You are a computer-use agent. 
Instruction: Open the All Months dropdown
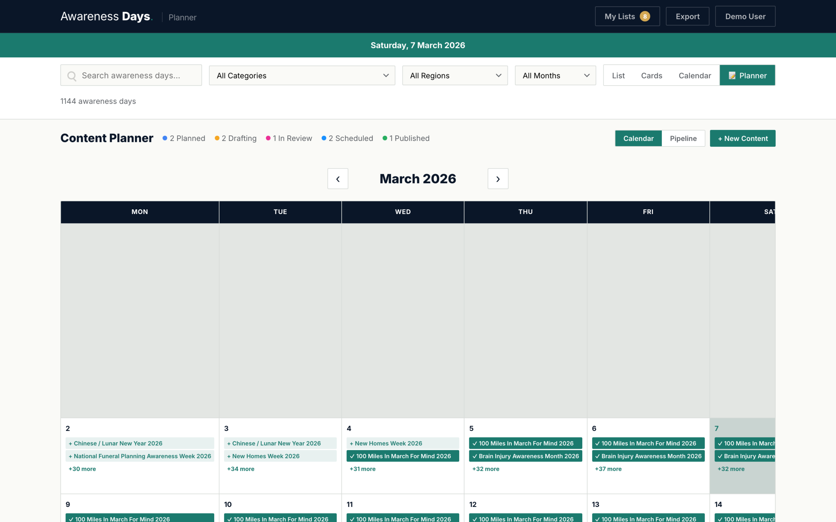[555, 75]
